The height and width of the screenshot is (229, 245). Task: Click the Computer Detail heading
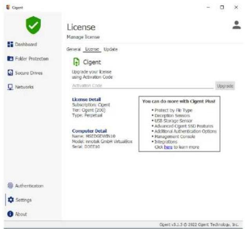[90, 131]
